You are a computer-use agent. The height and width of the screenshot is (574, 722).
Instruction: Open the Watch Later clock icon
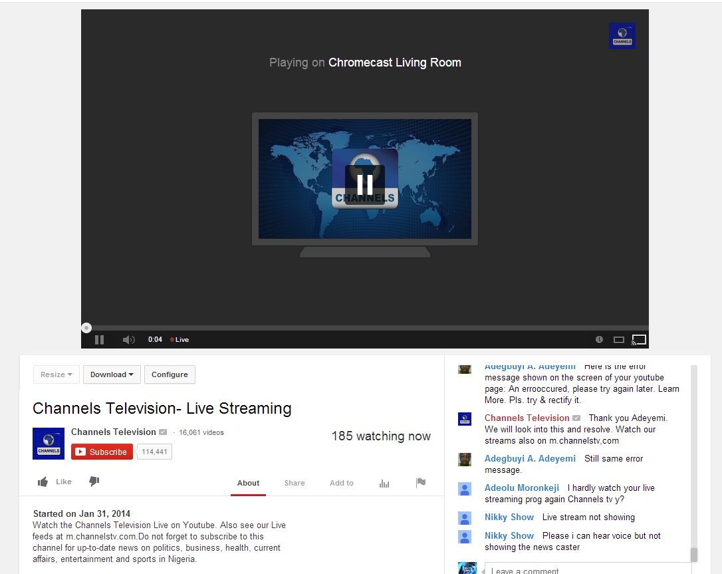[x=599, y=339]
